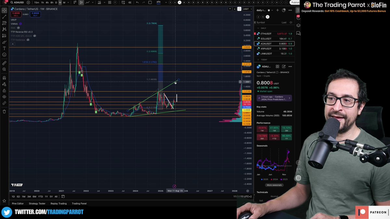Select the 4h timeframe
This screenshot has width=390, height=219.
(47, 3)
